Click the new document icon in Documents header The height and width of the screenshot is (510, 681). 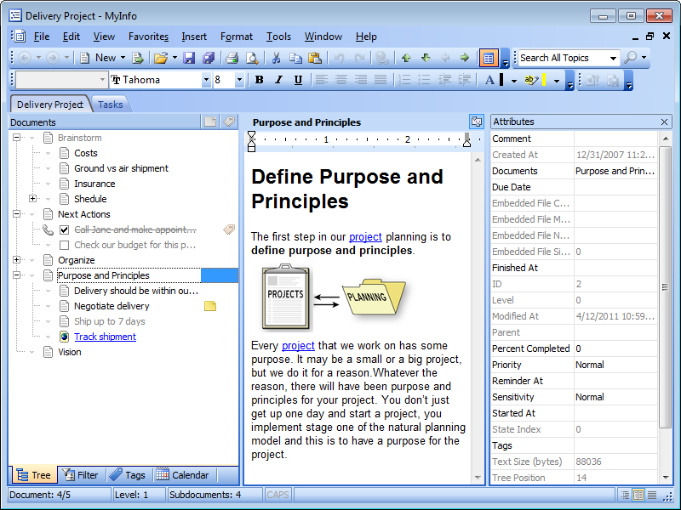[x=210, y=122]
